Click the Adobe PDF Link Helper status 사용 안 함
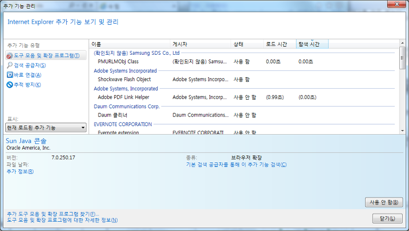The height and width of the screenshot is (231, 409). coord(245,97)
